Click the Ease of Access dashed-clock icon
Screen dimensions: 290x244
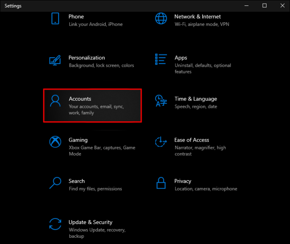(x=161, y=142)
